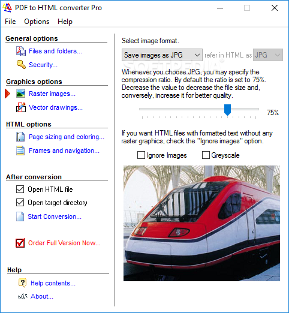Click the application logo in the title bar
This screenshot has width=289, height=313.
(7, 8)
